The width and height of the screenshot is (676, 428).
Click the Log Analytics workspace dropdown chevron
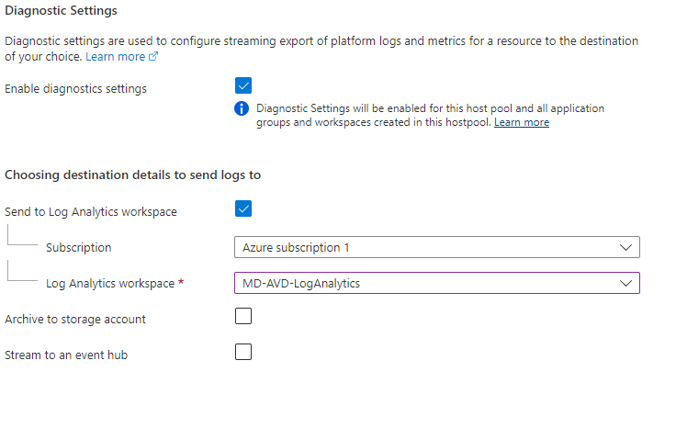(625, 283)
